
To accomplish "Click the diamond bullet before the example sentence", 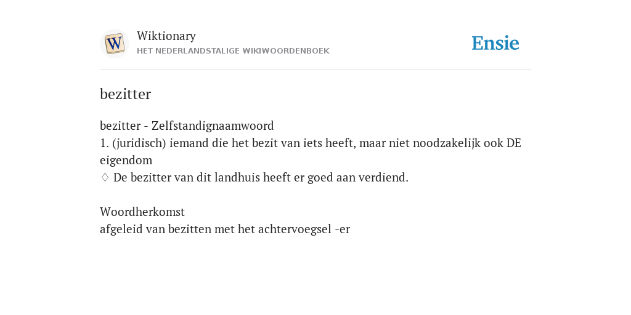I will coord(105,177).
